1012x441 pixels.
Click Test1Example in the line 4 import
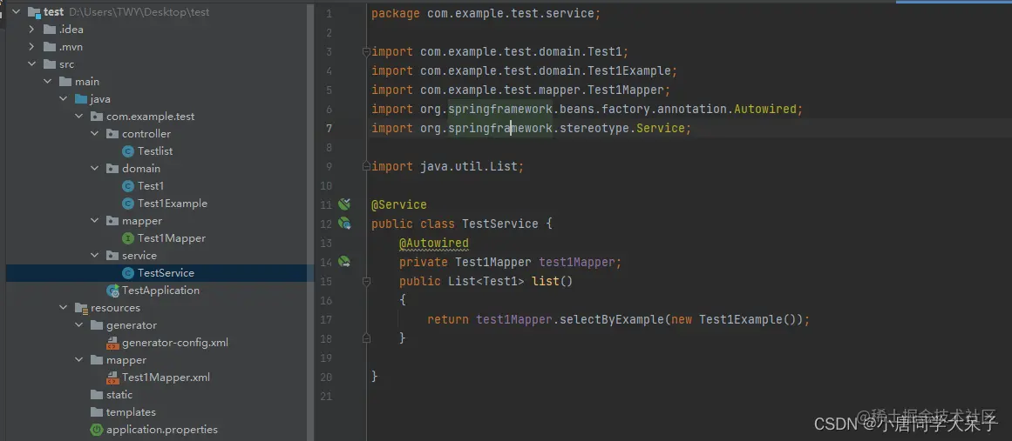[x=630, y=70]
